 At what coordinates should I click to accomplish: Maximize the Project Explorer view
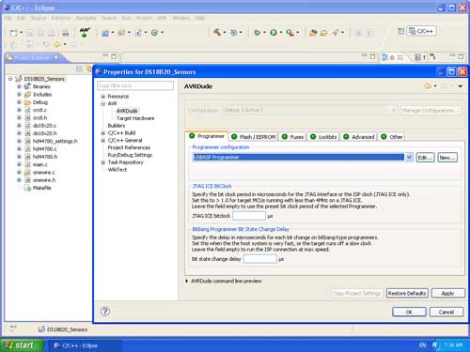tap(114, 56)
